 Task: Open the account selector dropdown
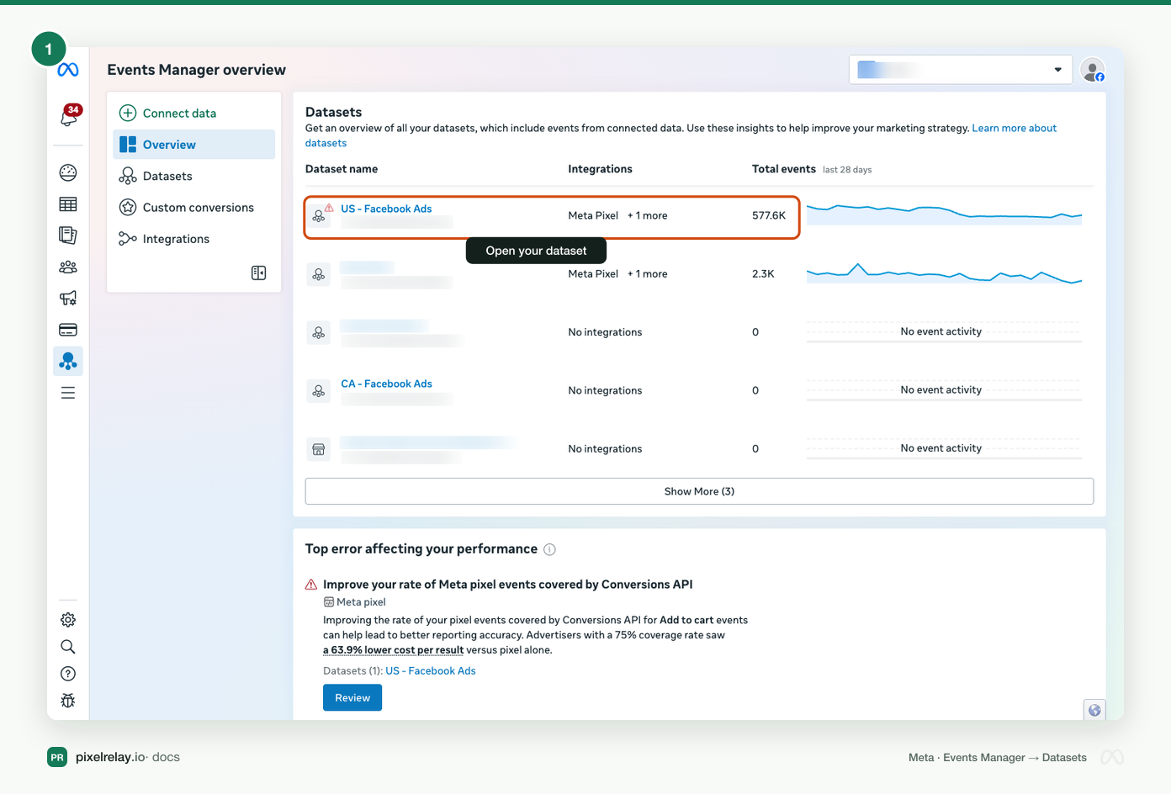coord(961,70)
